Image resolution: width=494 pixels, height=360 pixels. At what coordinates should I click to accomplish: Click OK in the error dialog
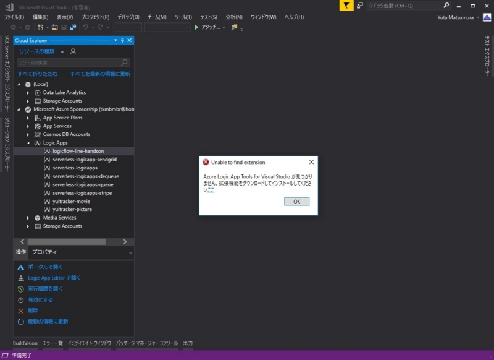click(297, 201)
